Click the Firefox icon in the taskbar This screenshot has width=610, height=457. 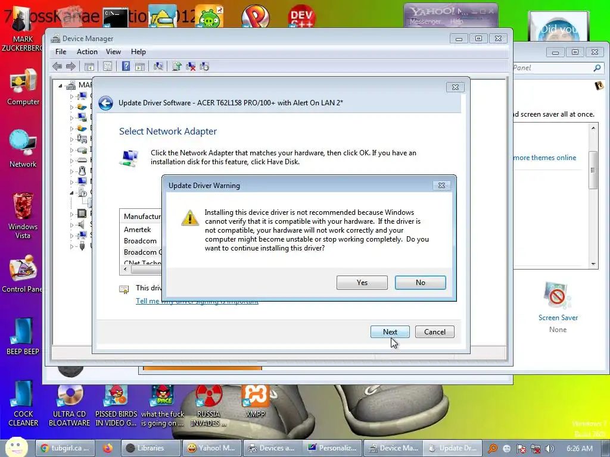[108, 448]
